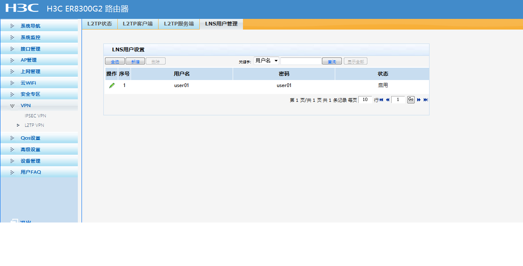Click the green pencil edit icon for user01

click(x=112, y=85)
